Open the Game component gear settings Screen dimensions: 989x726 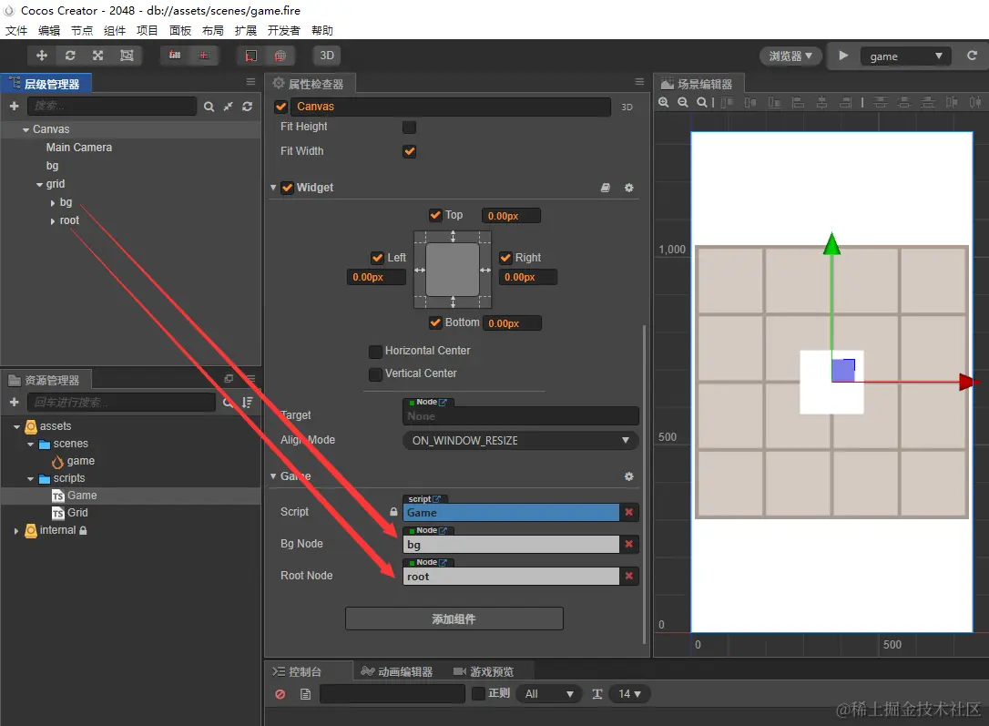(x=629, y=476)
